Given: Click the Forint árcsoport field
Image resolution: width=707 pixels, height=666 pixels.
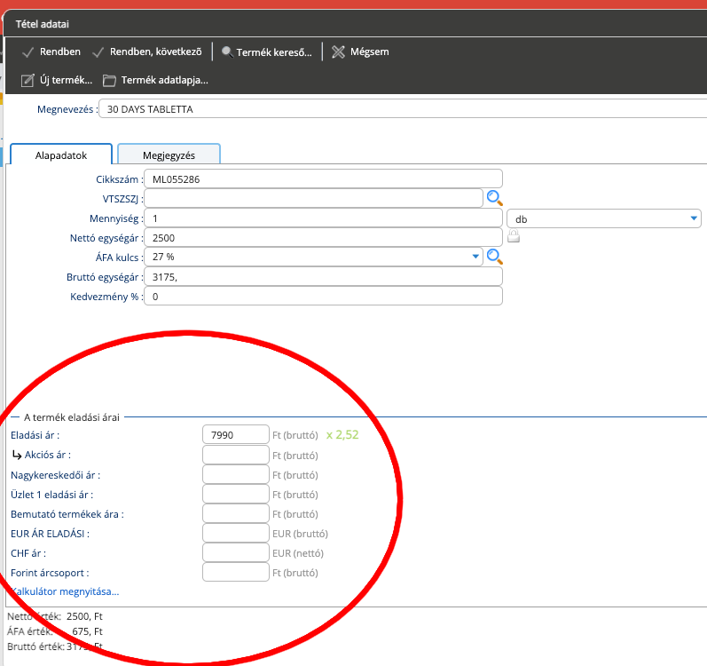Looking at the screenshot, I should point(236,572).
